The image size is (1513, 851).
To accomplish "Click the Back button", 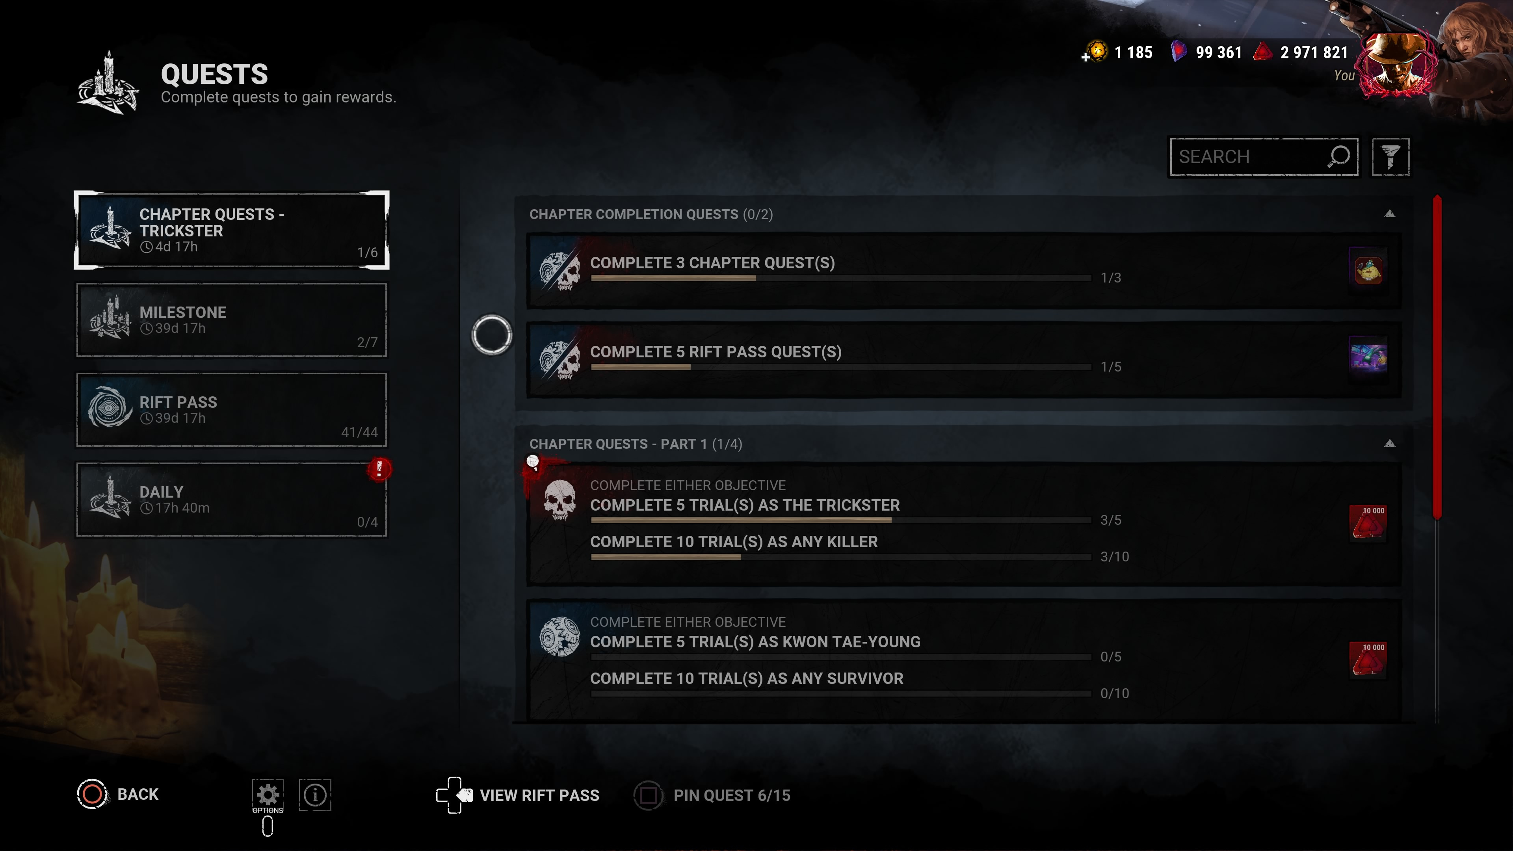I will click(x=118, y=794).
